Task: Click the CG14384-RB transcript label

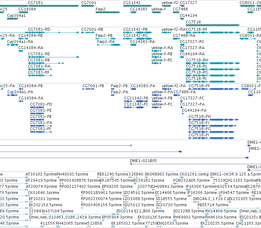Action: click(x=30, y=36)
